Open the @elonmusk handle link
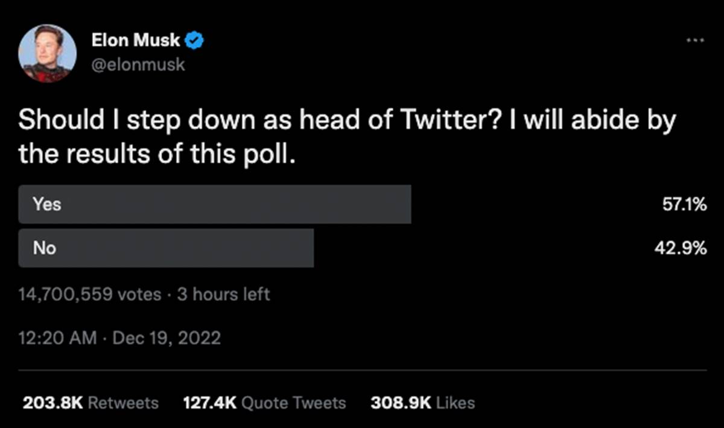This screenshot has width=724, height=428. tap(139, 64)
